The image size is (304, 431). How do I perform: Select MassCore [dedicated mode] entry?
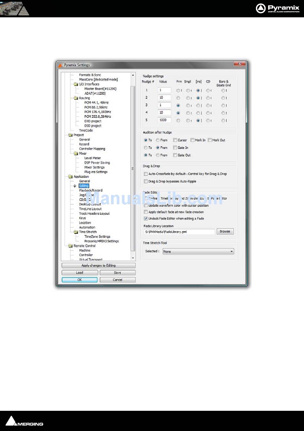(99, 80)
